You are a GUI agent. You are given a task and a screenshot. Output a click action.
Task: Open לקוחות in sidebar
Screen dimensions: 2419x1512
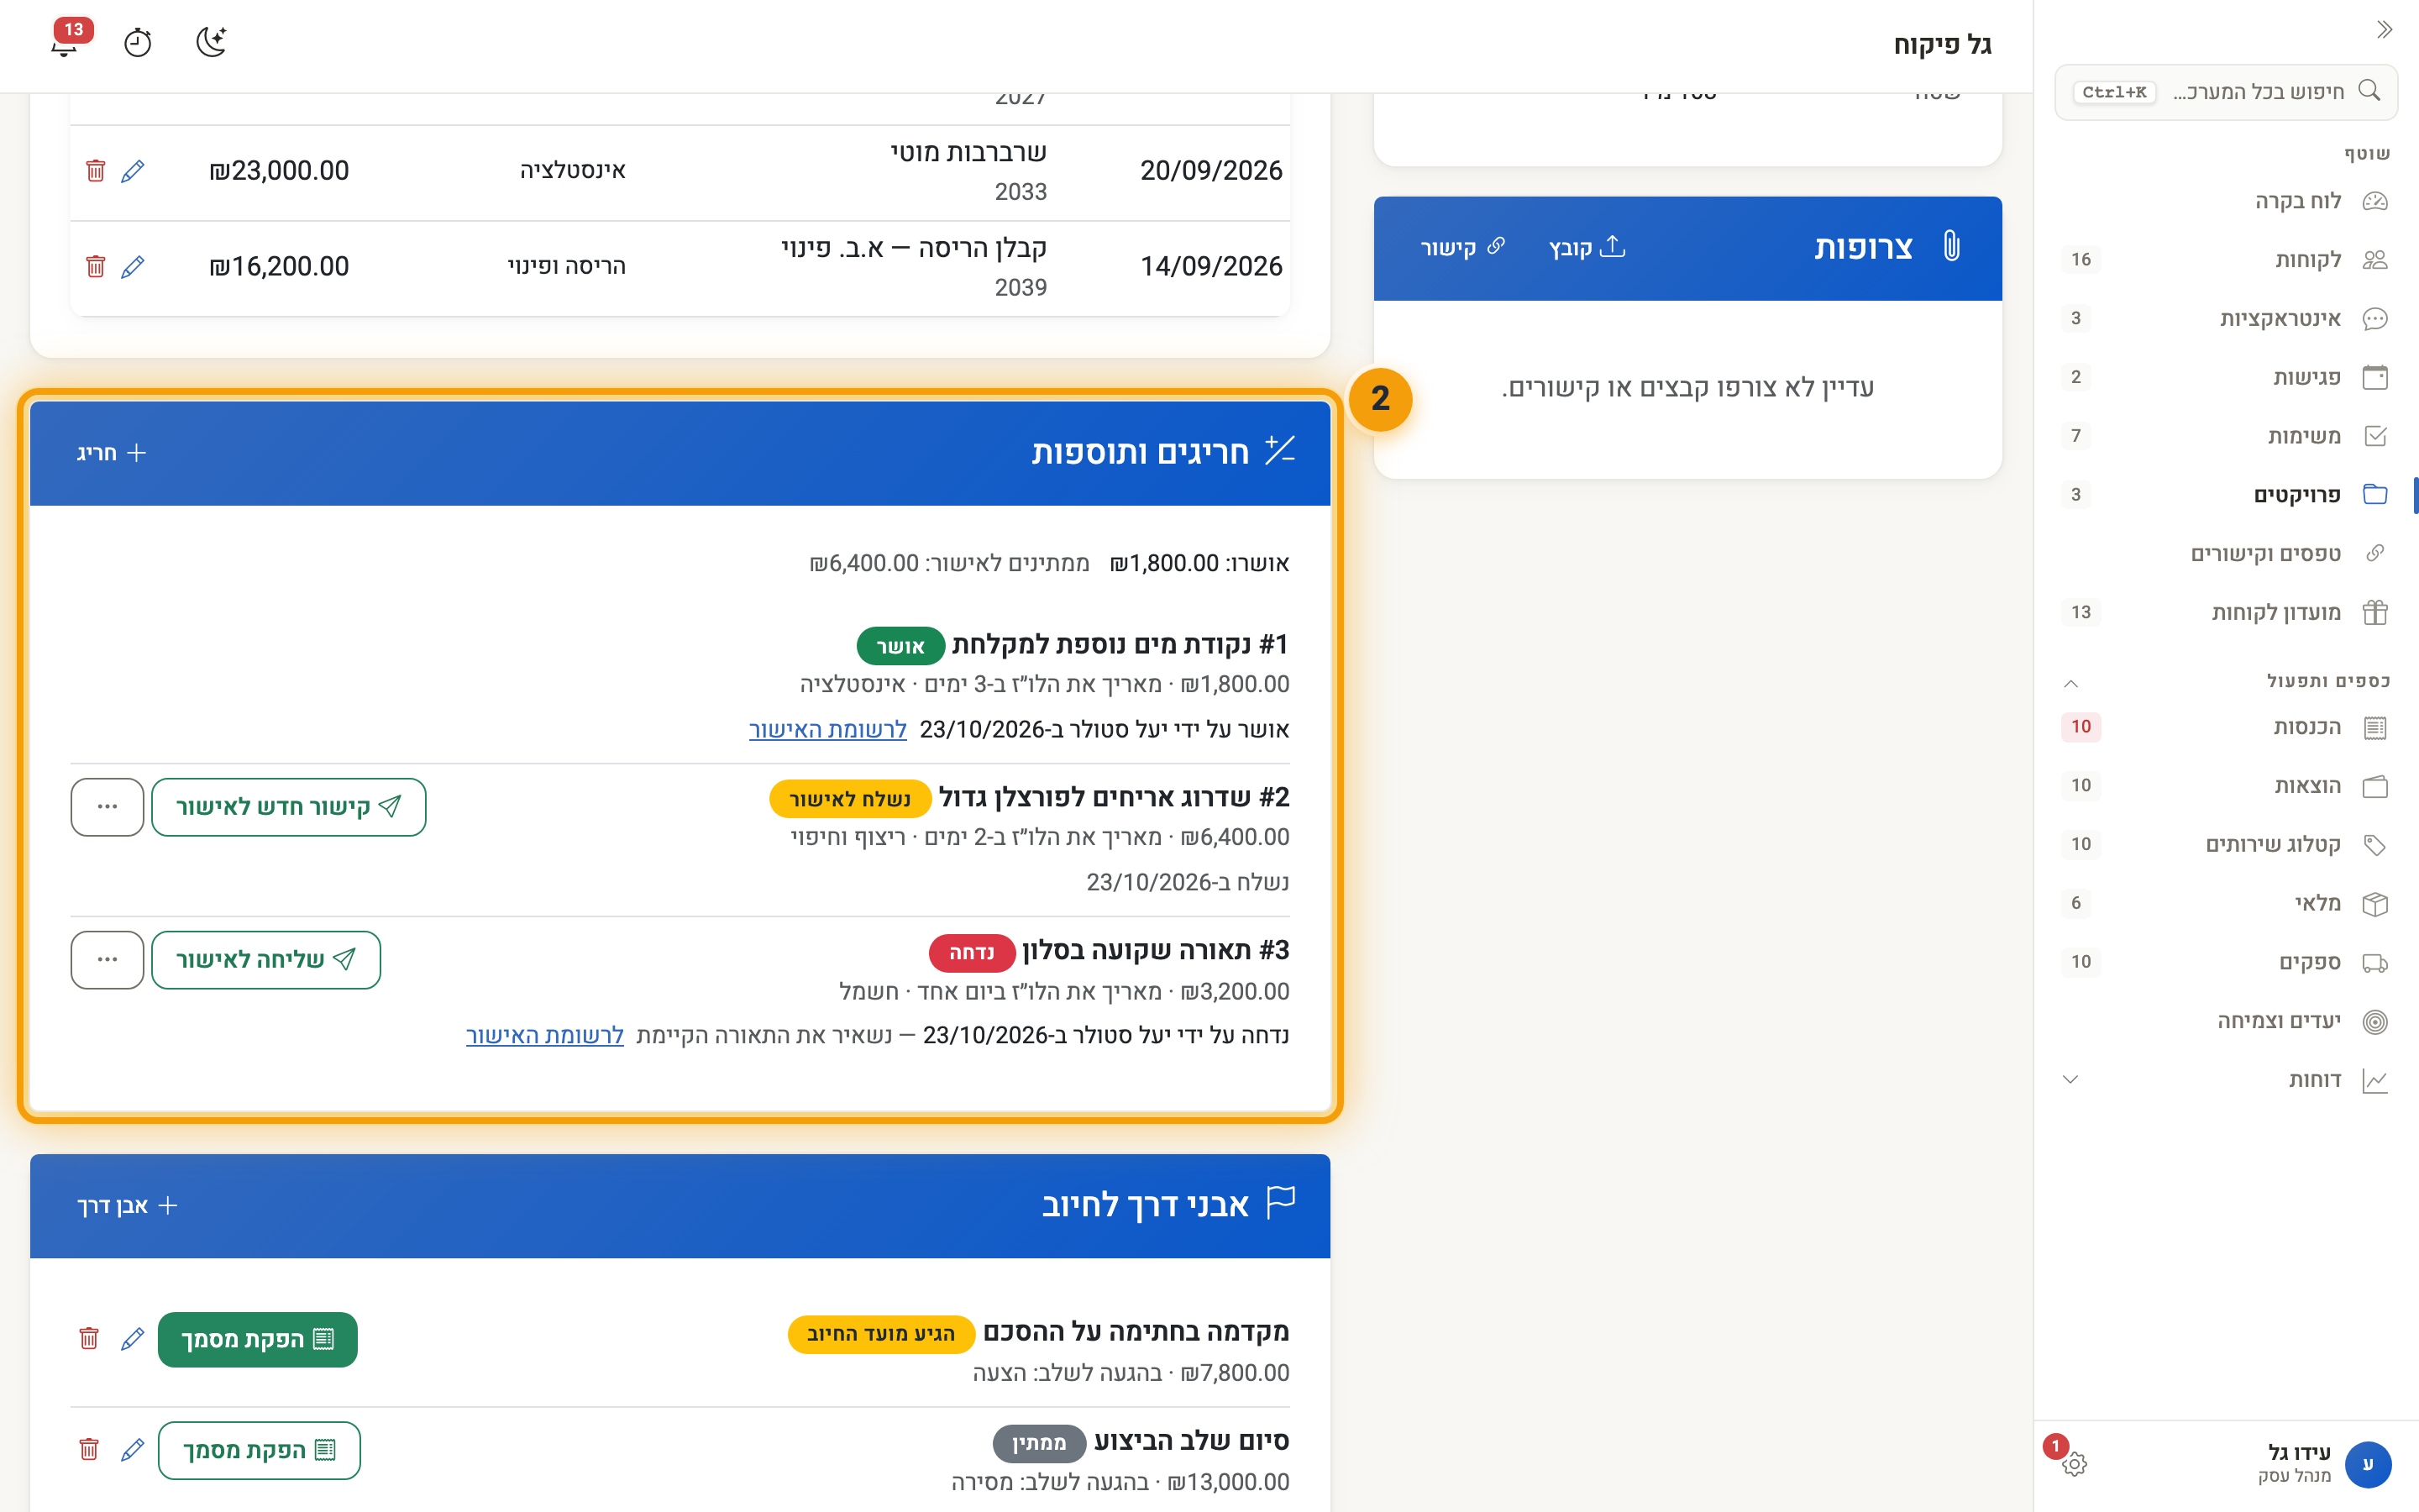[x=2226, y=260]
